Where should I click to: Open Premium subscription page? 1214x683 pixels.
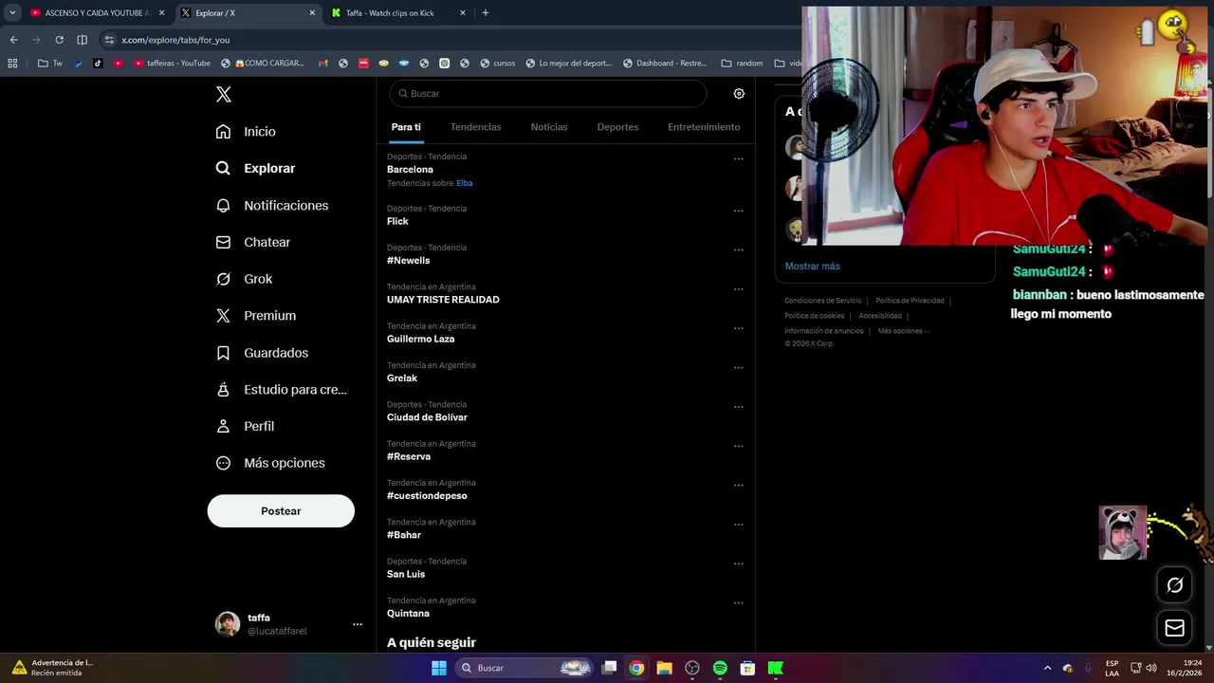[255, 316]
